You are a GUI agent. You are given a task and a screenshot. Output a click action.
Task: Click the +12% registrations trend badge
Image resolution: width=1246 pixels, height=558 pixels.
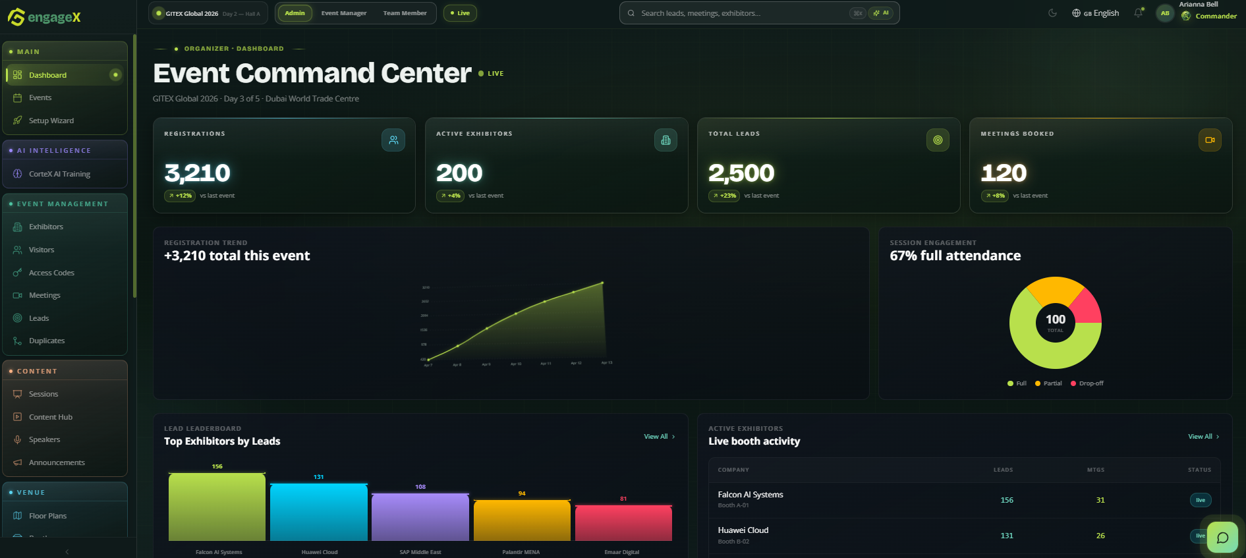tap(180, 196)
